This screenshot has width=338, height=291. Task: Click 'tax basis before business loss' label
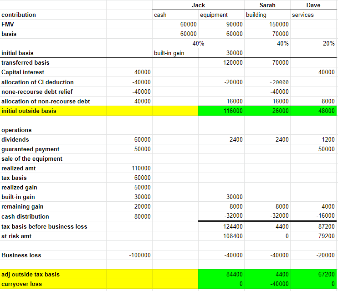click(x=44, y=226)
